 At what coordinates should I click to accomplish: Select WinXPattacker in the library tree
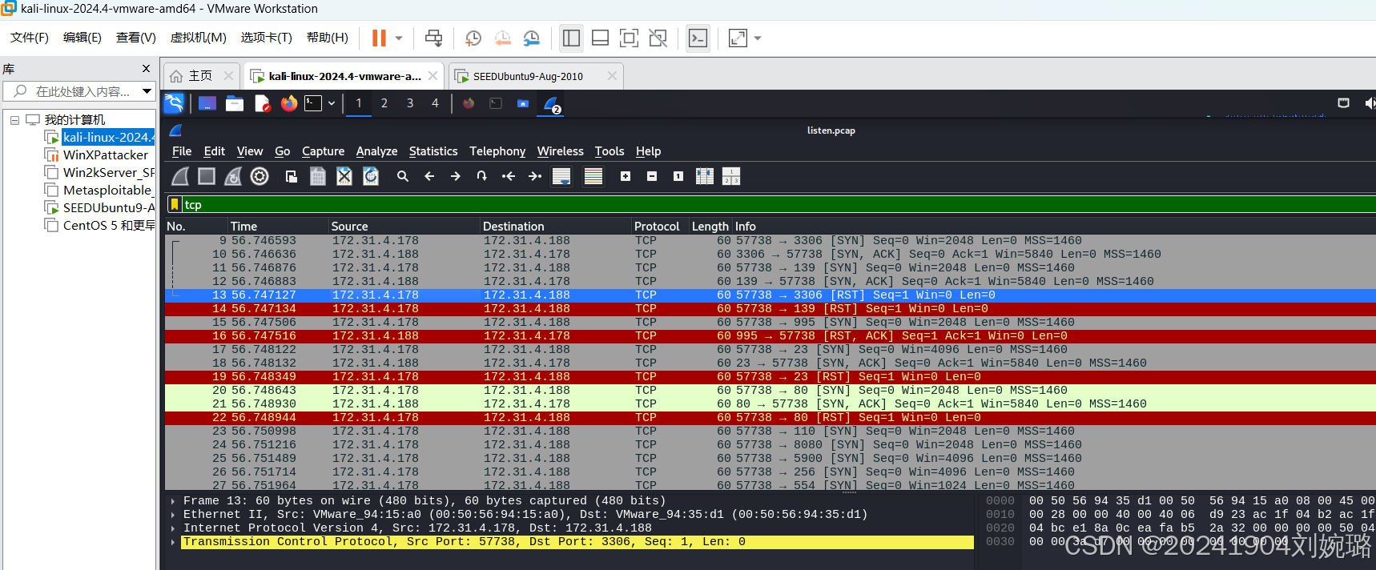(106, 155)
